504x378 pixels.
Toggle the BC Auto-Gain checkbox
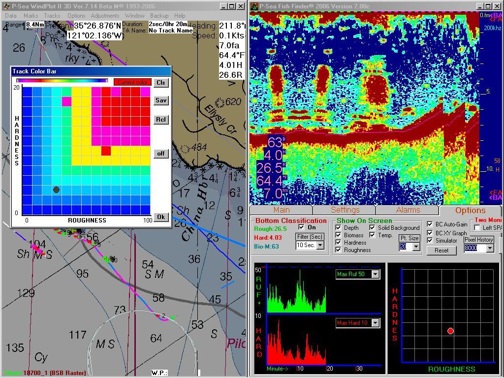(x=430, y=224)
